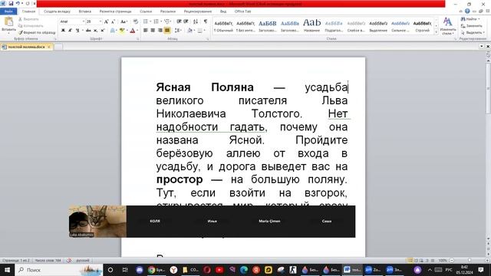Toggle Subscript formatting
The height and width of the screenshot is (276, 491).
[95, 31]
